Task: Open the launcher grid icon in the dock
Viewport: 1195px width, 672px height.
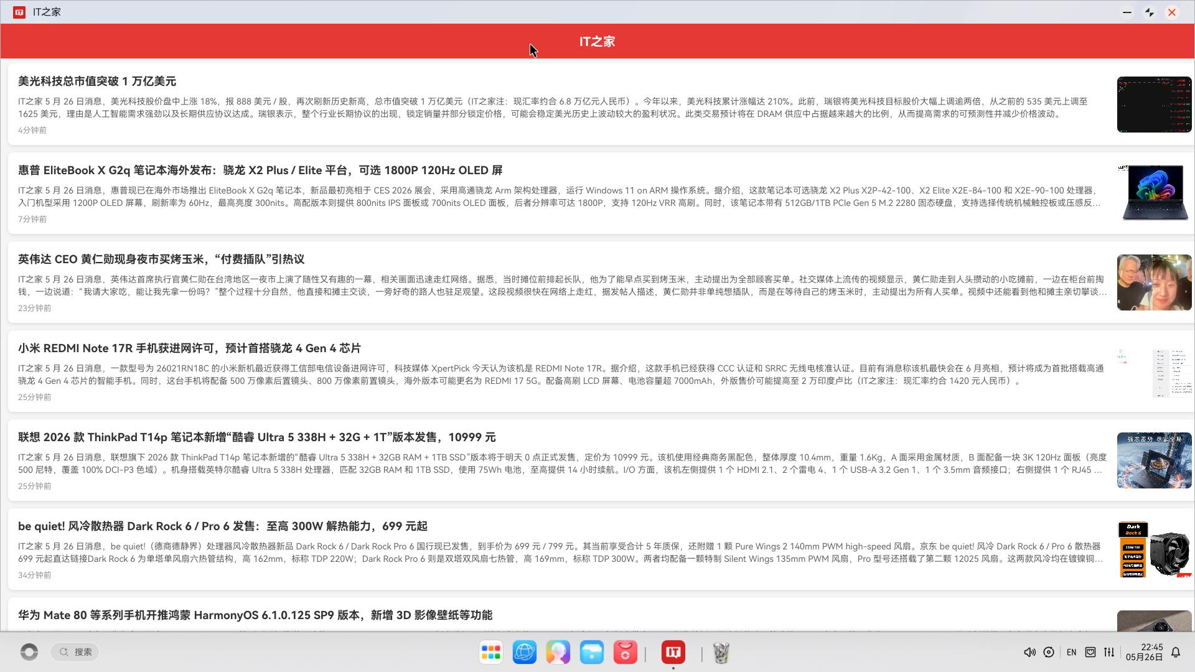Action: point(491,652)
